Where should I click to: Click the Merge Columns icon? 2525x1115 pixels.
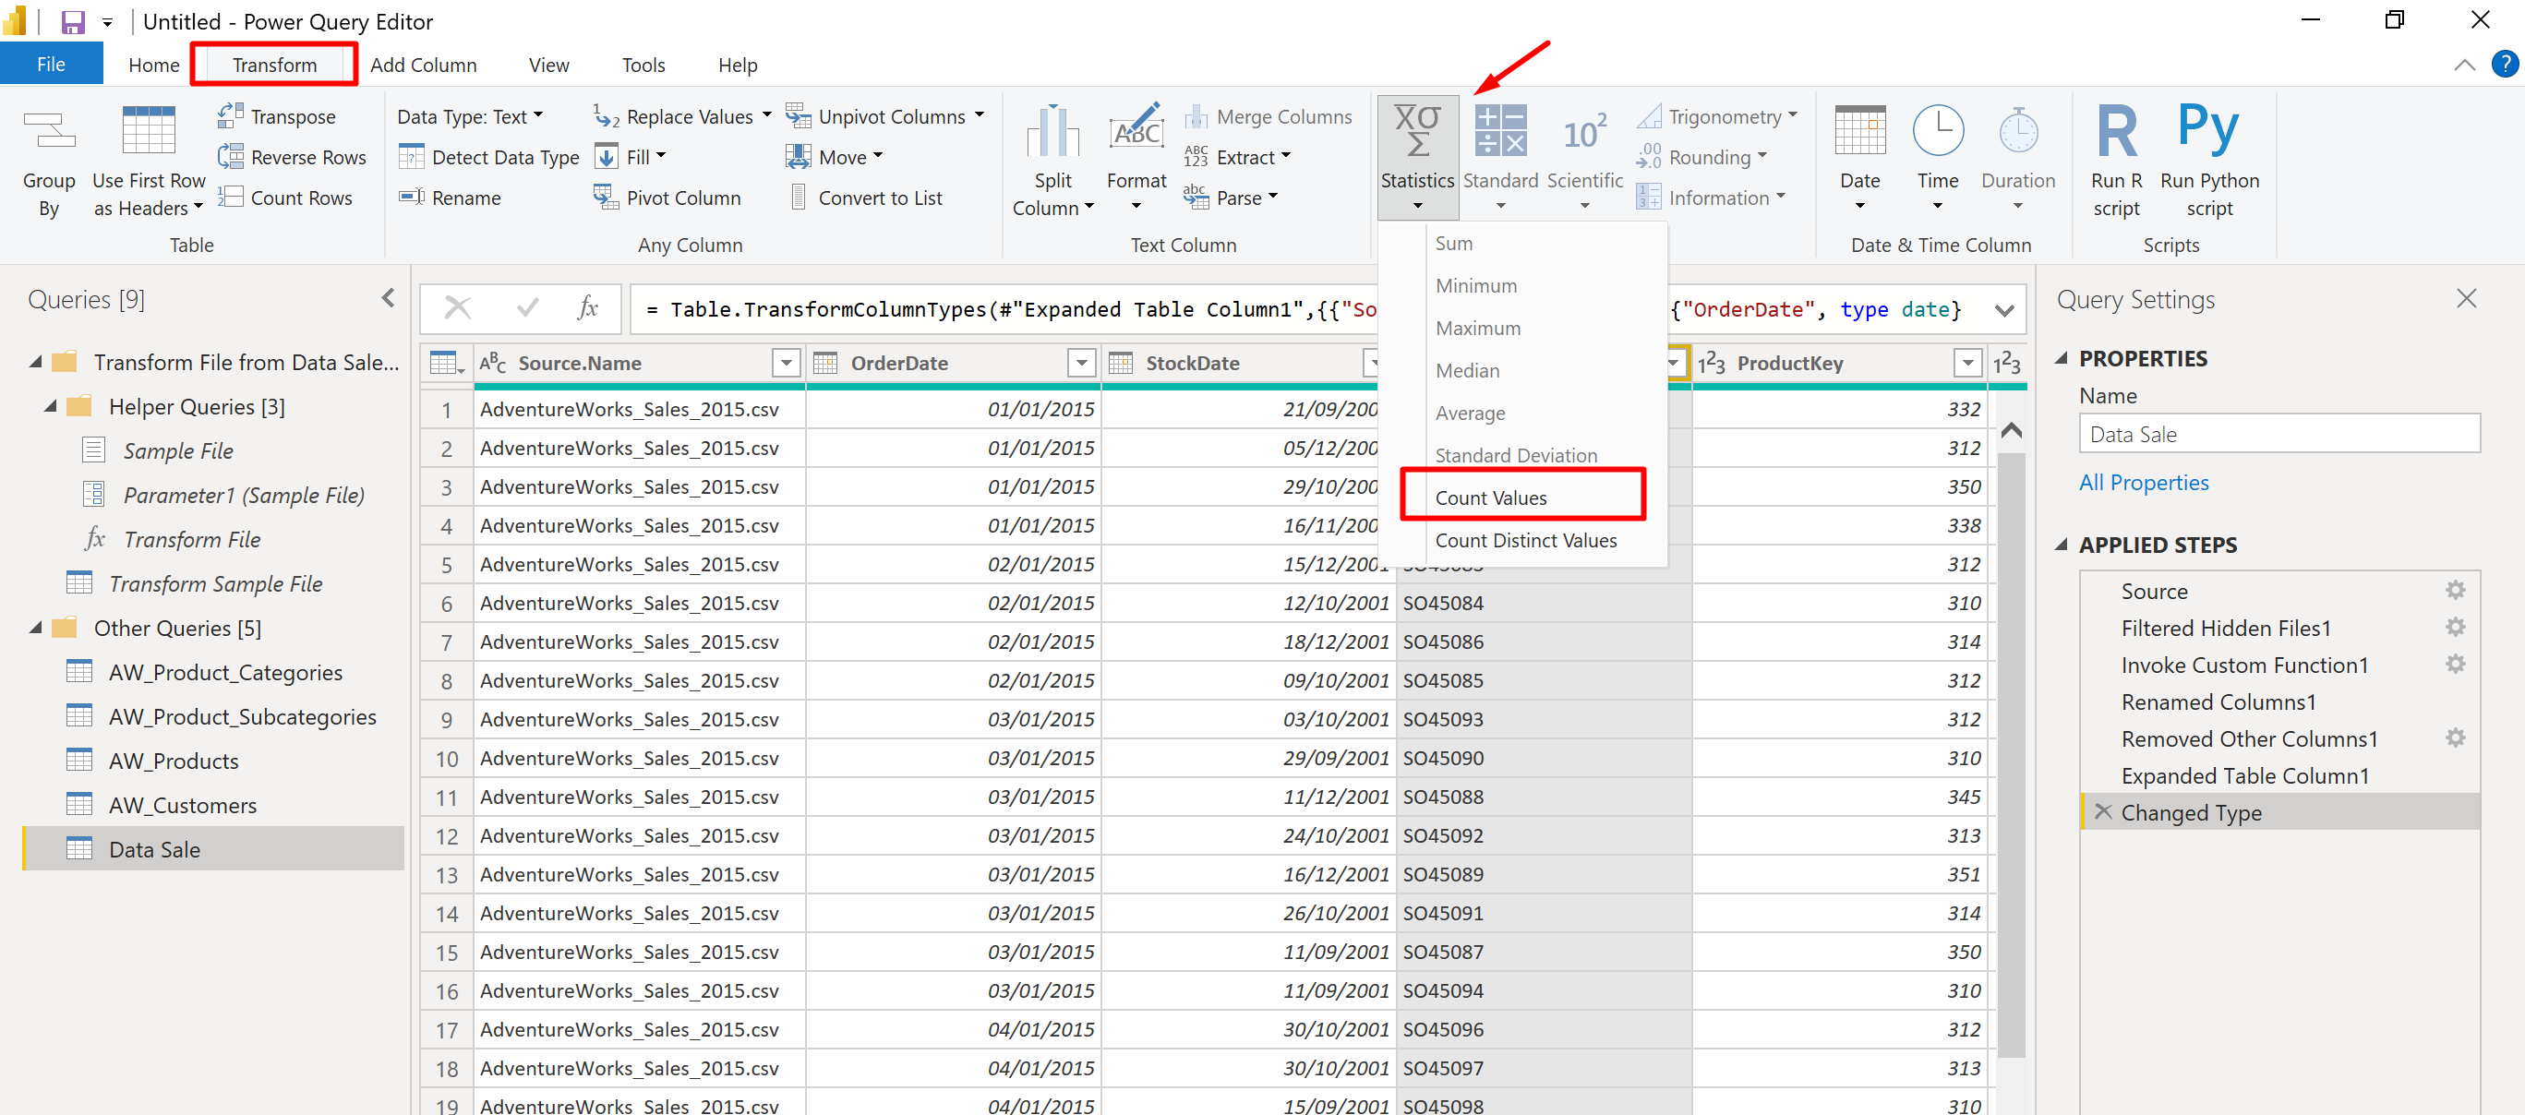click(x=1196, y=116)
